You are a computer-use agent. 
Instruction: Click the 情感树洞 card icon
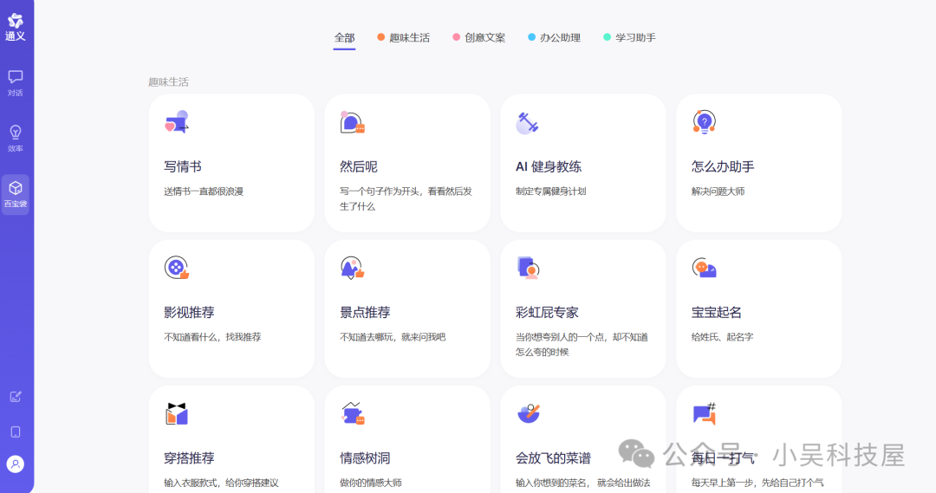click(x=352, y=413)
